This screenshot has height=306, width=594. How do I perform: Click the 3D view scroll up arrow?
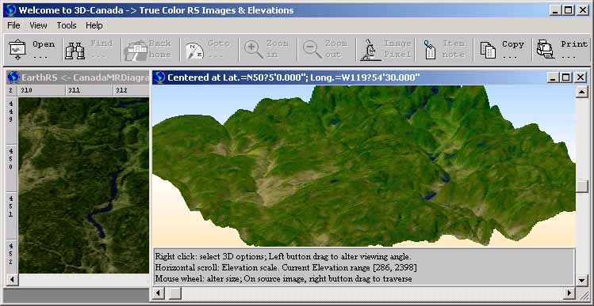pos(581,92)
